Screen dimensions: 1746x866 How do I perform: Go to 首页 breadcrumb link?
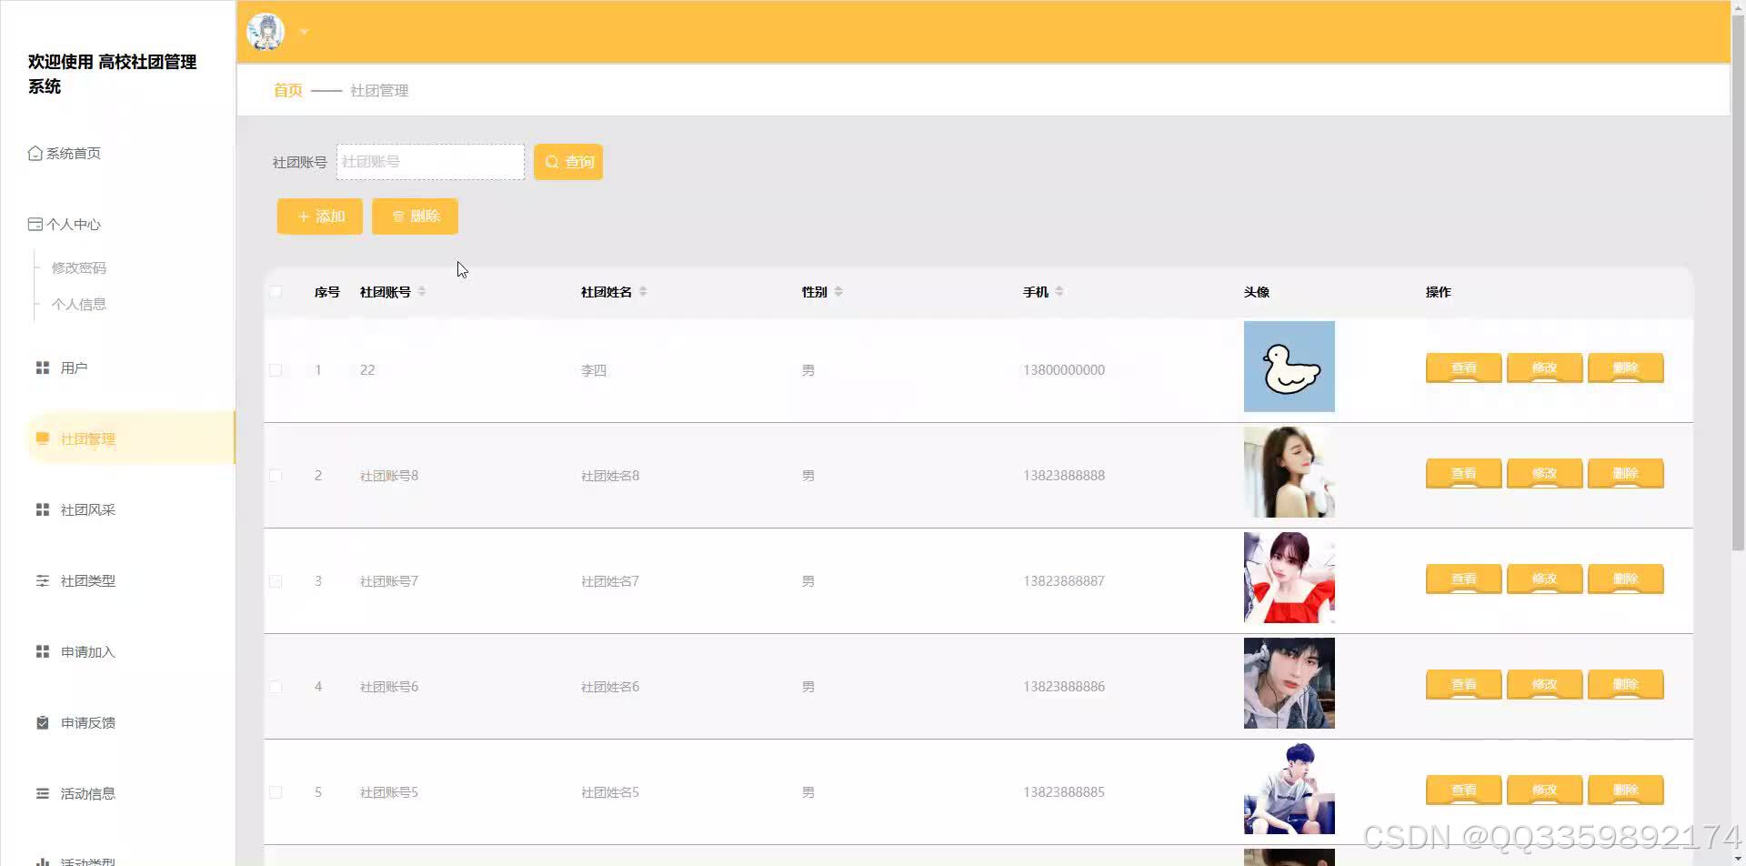tap(288, 90)
